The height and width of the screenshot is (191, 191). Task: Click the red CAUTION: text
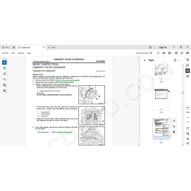(x=40, y=93)
